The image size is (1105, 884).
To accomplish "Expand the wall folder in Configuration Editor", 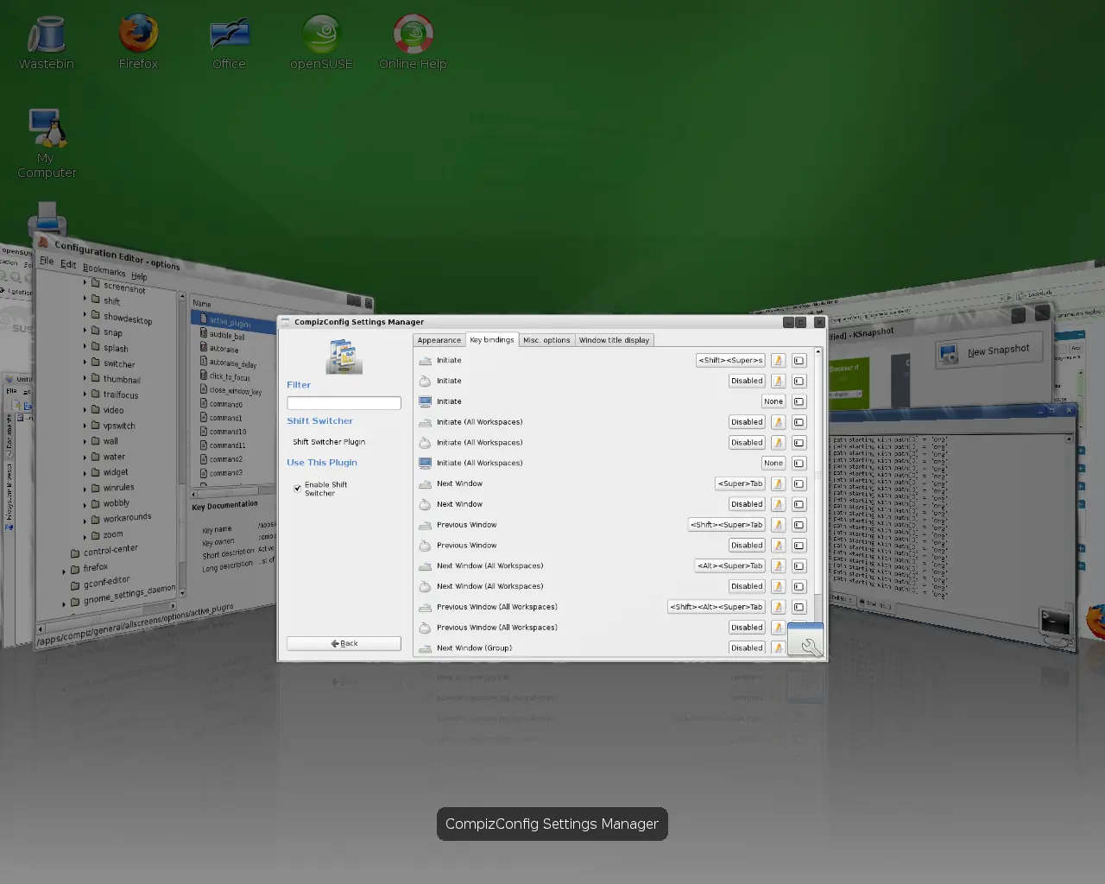I will [x=85, y=440].
